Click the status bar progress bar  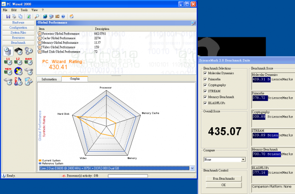click(128, 176)
